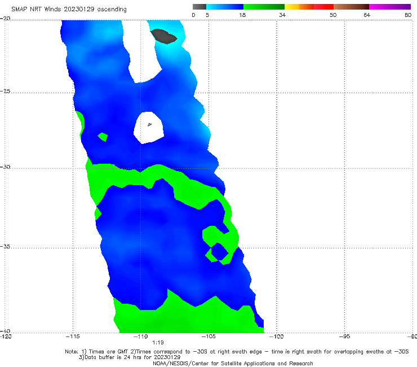Click longitude axis label '-100'
This screenshot has width=417, height=367.
(276, 337)
